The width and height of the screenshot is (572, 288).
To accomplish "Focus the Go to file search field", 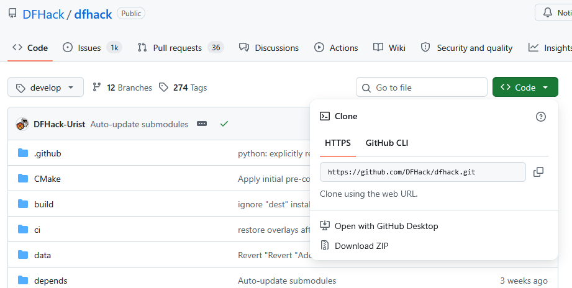I will (422, 87).
